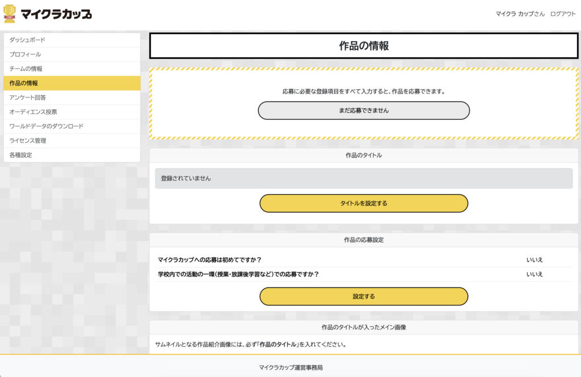Viewport: 581px width, 377px height.
Task: Click the ログアウト link
Action: [563, 14]
